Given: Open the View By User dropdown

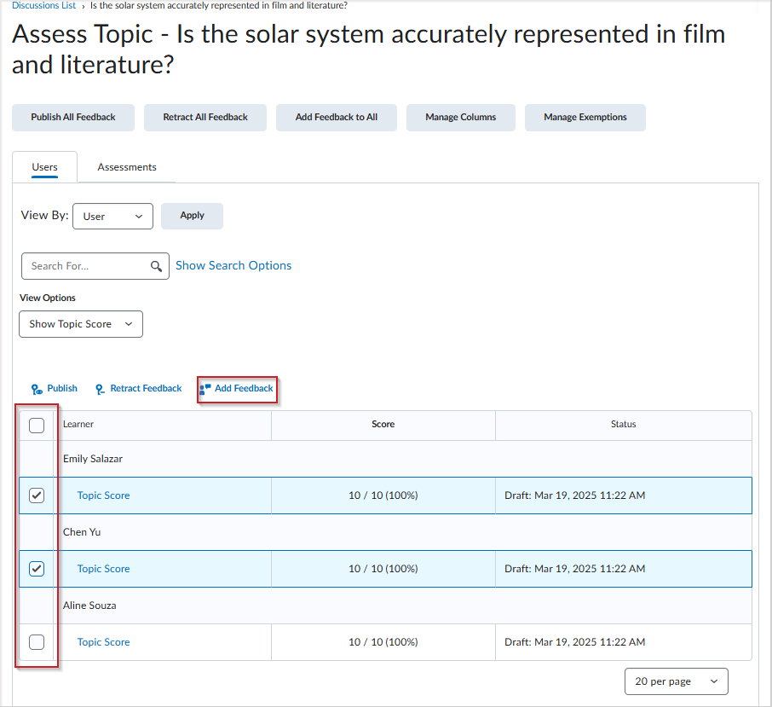Looking at the screenshot, I should click(x=112, y=217).
